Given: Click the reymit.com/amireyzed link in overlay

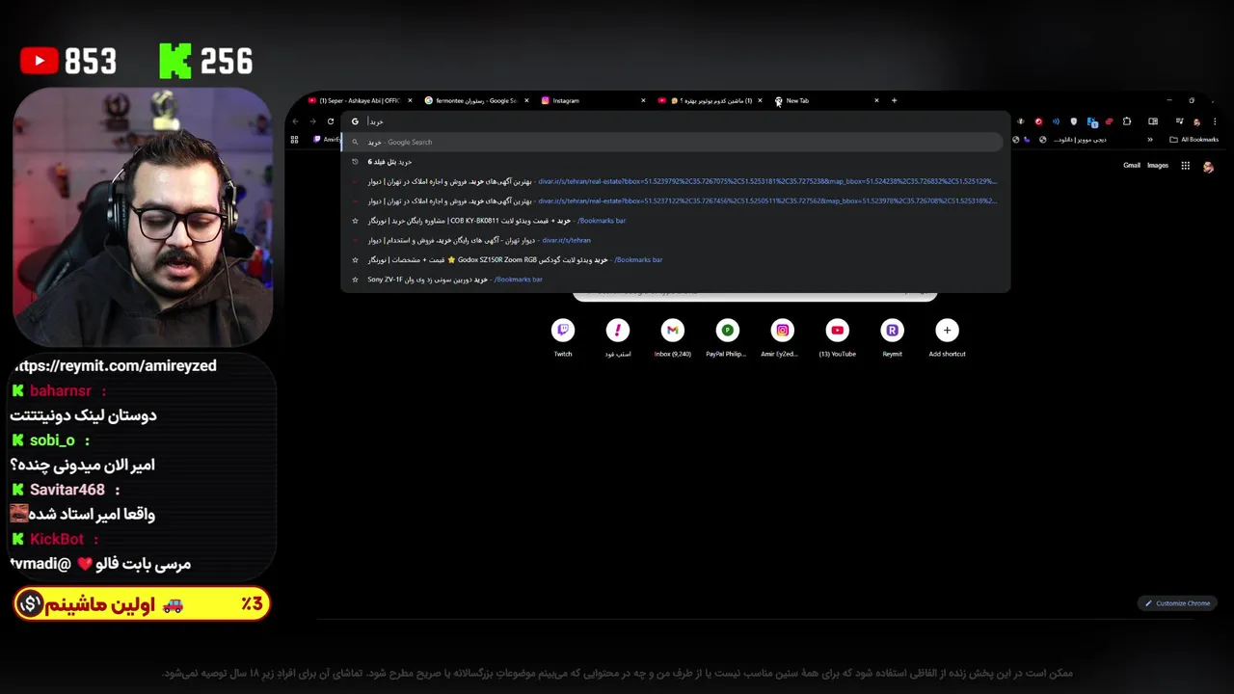Looking at the screenshot, I should click(115, 365).
